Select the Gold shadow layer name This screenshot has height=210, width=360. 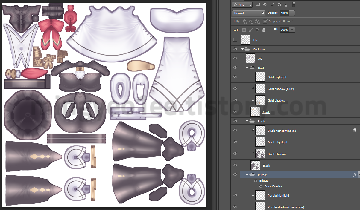point(276,100)
